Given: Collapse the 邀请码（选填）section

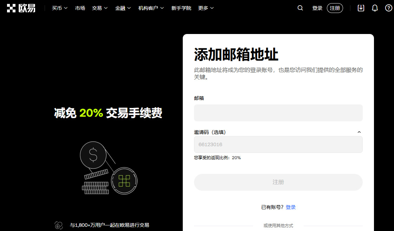Looking at the screenshot, I should [x=359, y=132].
